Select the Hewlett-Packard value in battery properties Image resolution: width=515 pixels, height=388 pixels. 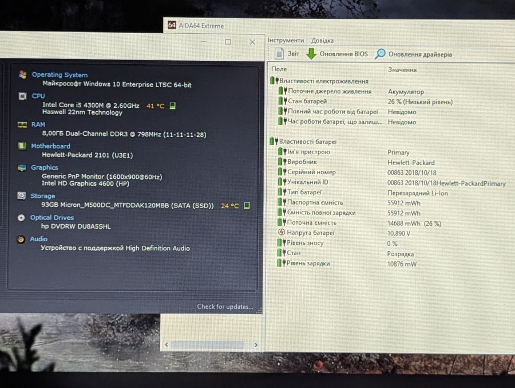pos(411,163)
